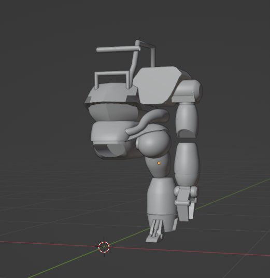The height and width of the screenshot is (278, 270).
Task: Select the curved hose across the torso
Action: pos(147,121)
